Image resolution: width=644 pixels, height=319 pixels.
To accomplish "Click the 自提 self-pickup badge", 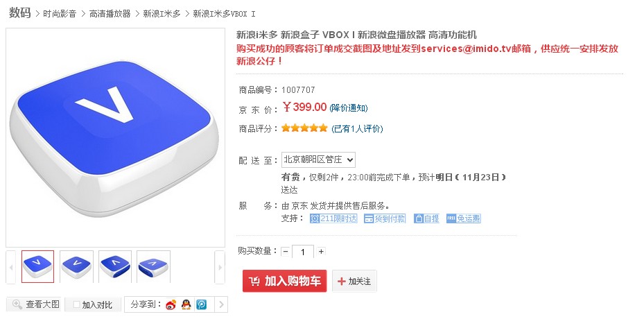I will click(427, 218).
